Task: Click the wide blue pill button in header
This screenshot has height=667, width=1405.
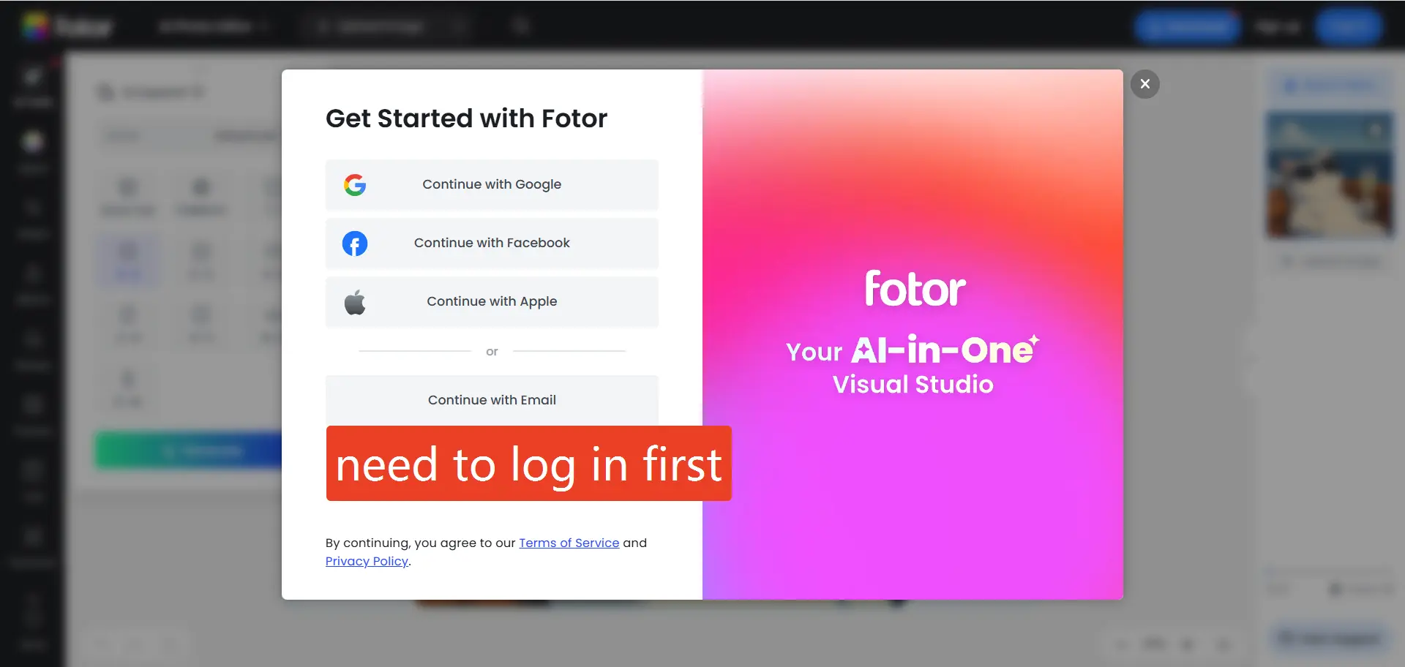Action: pyautogui.click(x=1187, y=28)
